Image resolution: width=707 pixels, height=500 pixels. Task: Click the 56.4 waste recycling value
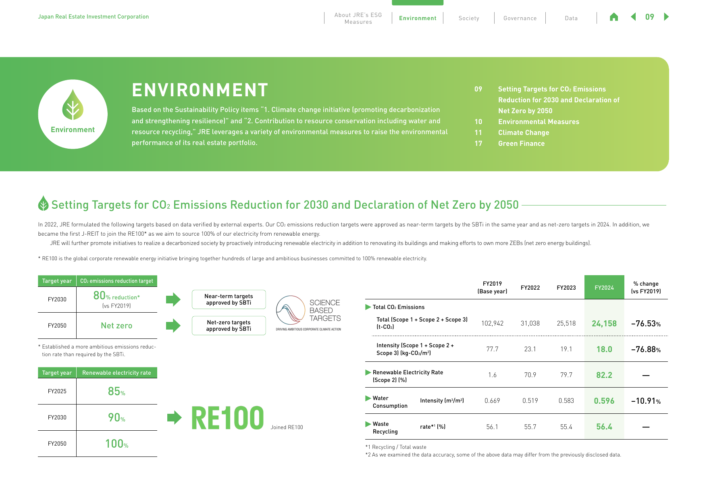point(604,427)
